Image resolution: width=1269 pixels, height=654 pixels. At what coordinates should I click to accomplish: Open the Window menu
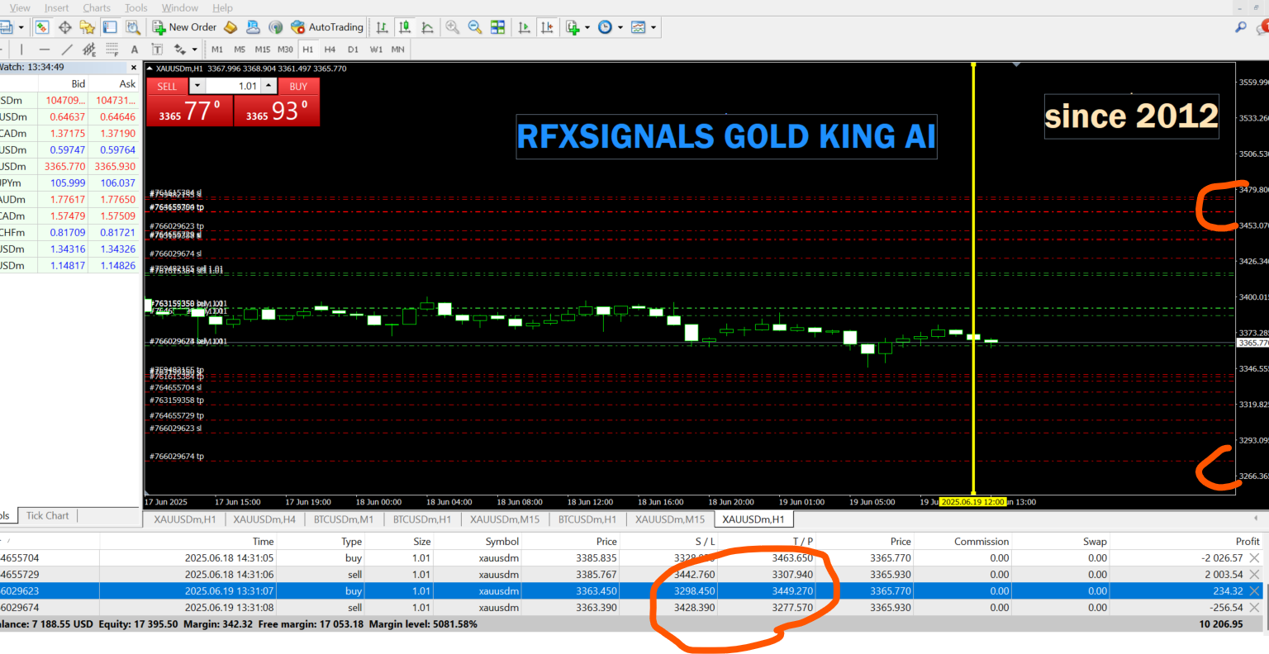(180, 7)
